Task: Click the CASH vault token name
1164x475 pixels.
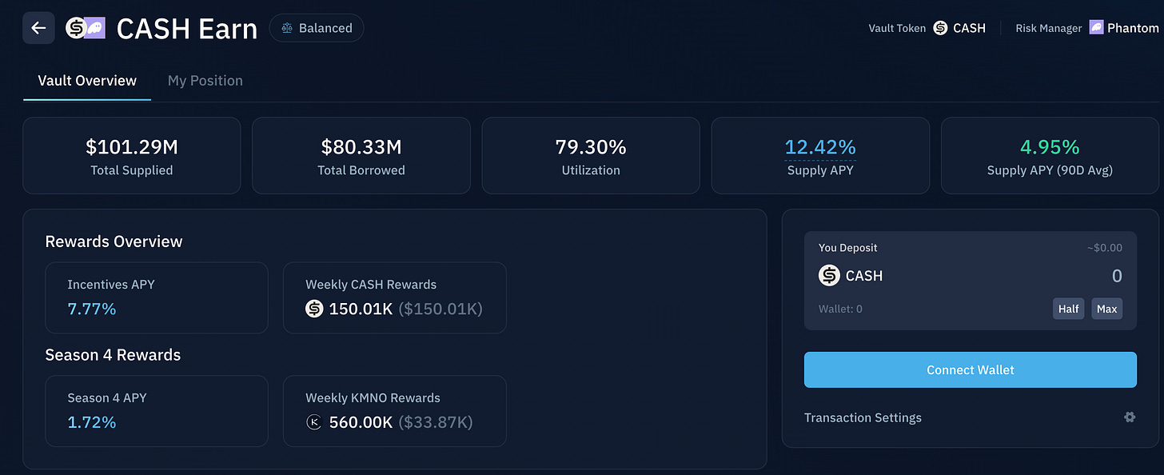Action: tap(970, 28)
